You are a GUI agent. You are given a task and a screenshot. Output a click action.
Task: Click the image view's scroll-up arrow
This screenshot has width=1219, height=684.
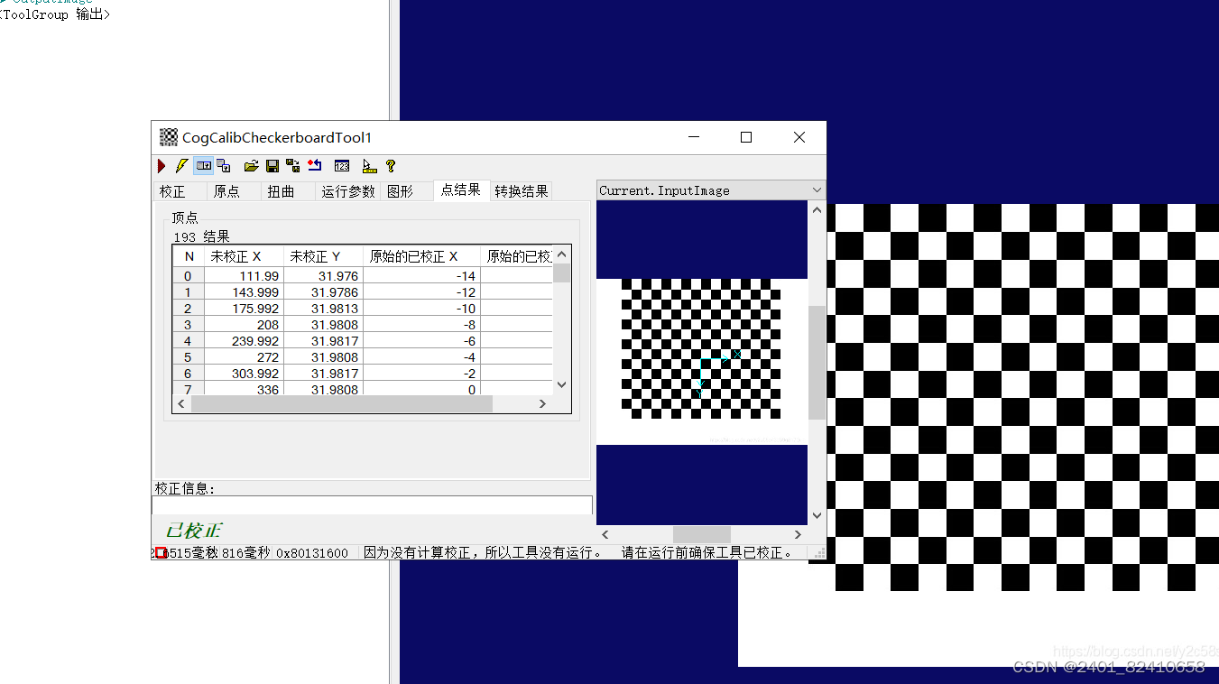pos(817,209)
